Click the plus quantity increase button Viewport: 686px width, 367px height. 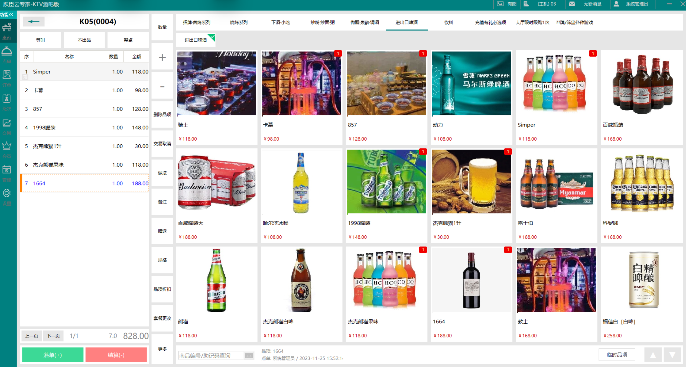click(162, 57)
